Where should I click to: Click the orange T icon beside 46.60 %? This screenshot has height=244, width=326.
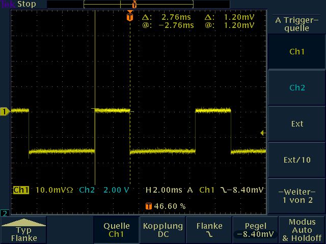click(149, 206)
